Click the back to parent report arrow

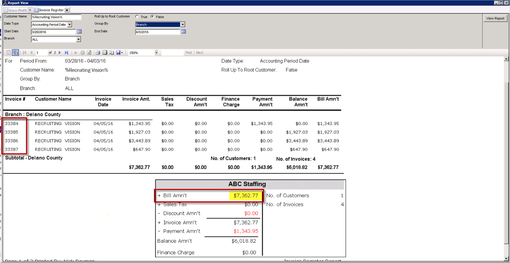pos(76,52)
